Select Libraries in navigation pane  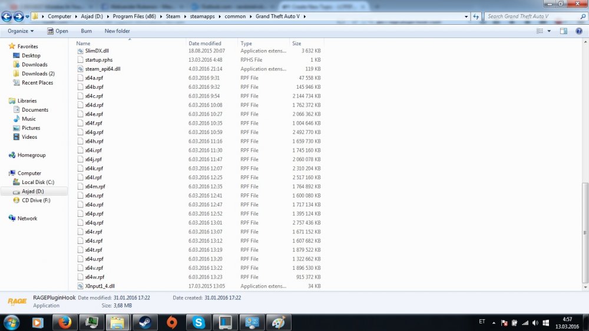tap(27, 101)
